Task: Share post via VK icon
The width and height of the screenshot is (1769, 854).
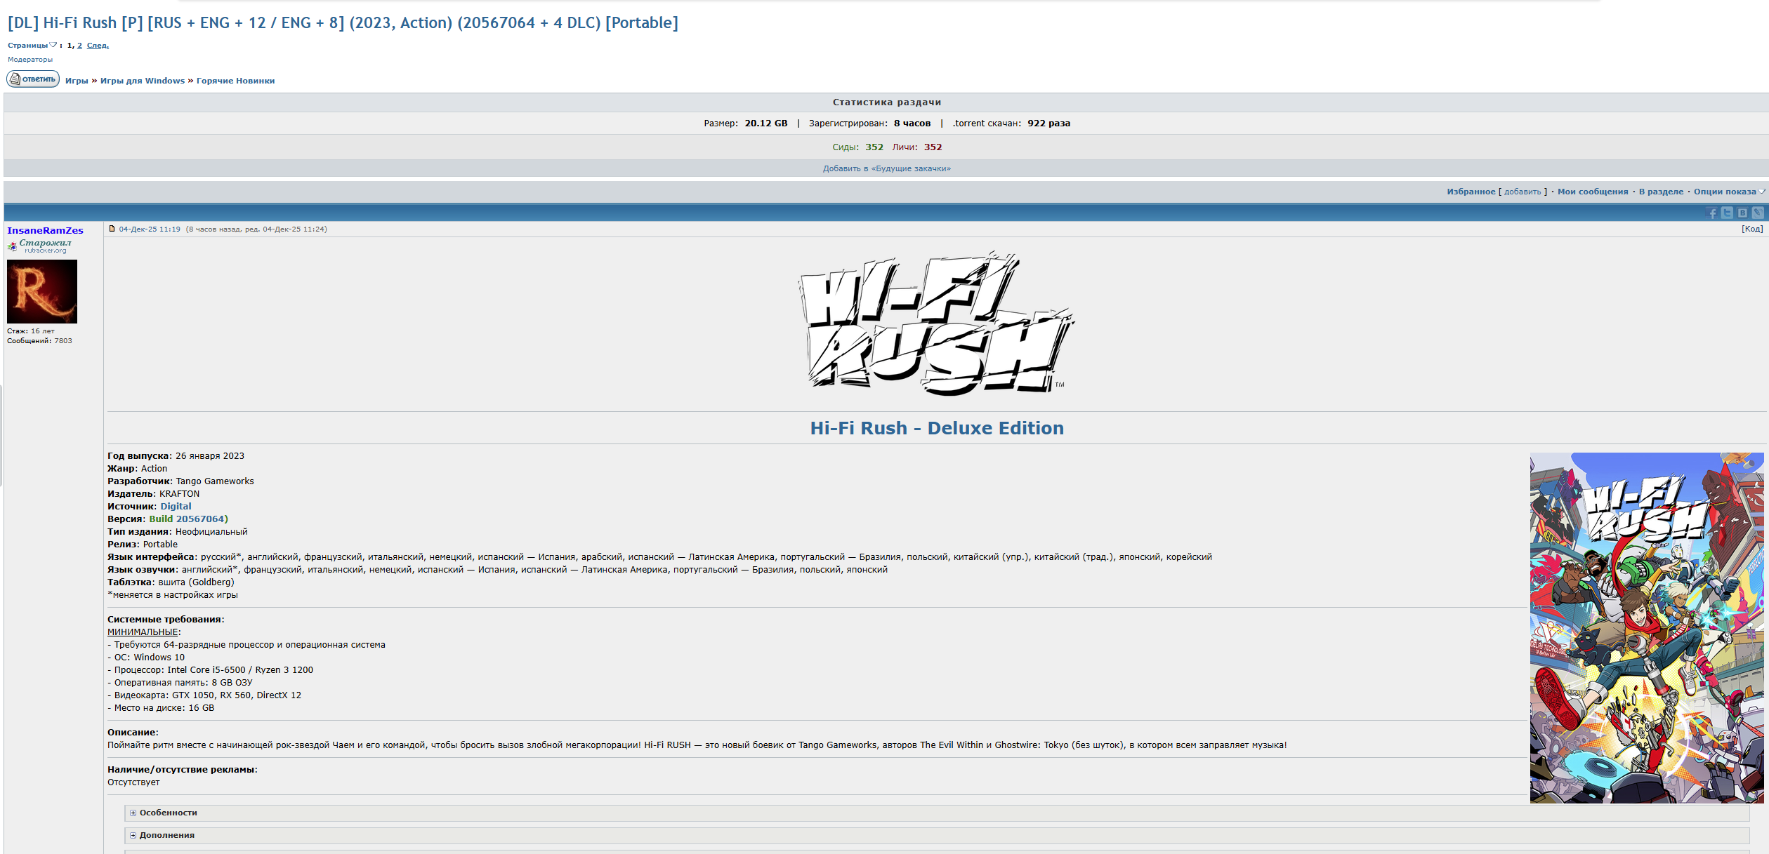Action: pyautogui.click(x=1742, y=213)
